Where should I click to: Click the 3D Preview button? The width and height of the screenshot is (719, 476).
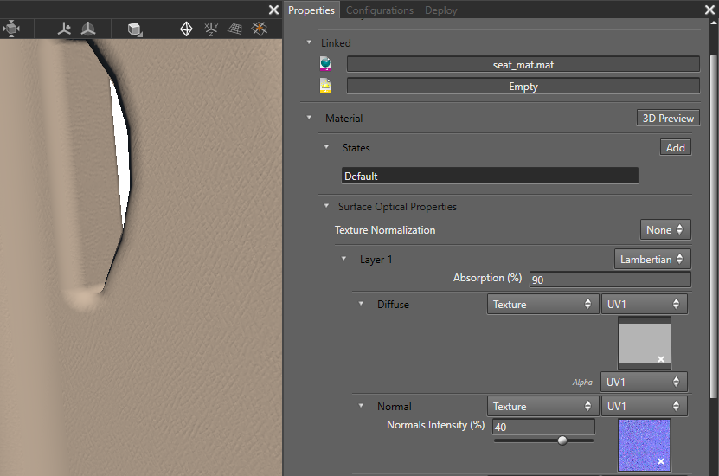tap(668, 118)
